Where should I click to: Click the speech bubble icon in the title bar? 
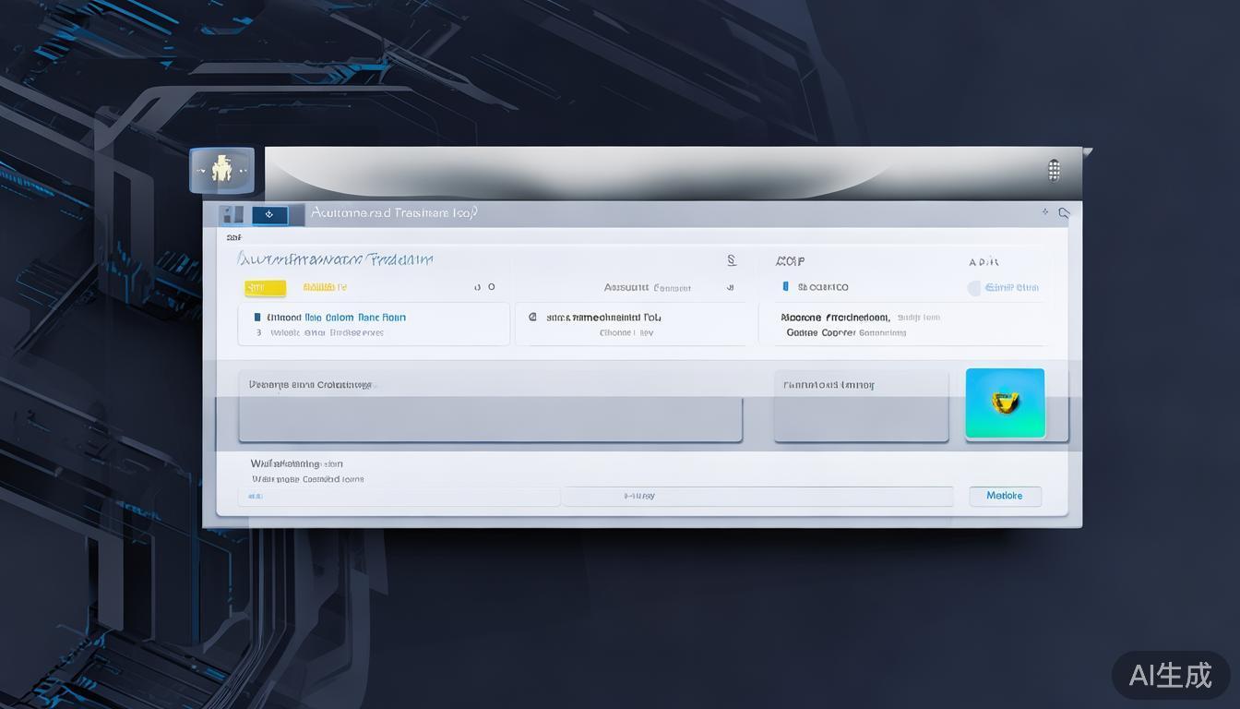tap(1064, 213)
